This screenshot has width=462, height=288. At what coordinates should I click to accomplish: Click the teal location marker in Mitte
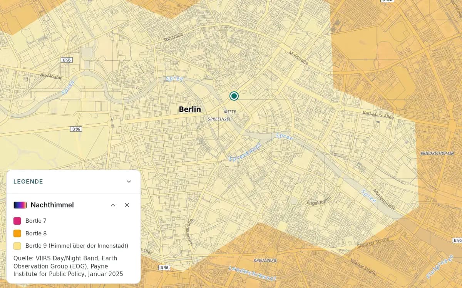pyautogui.click(x=234, y=96)
